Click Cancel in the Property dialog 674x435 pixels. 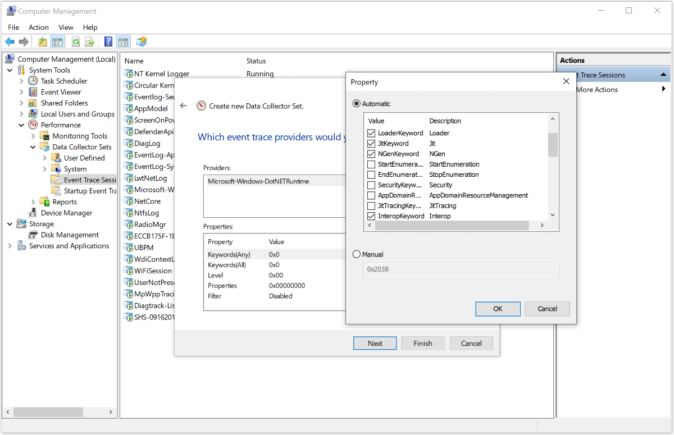(x=547, y=309)
